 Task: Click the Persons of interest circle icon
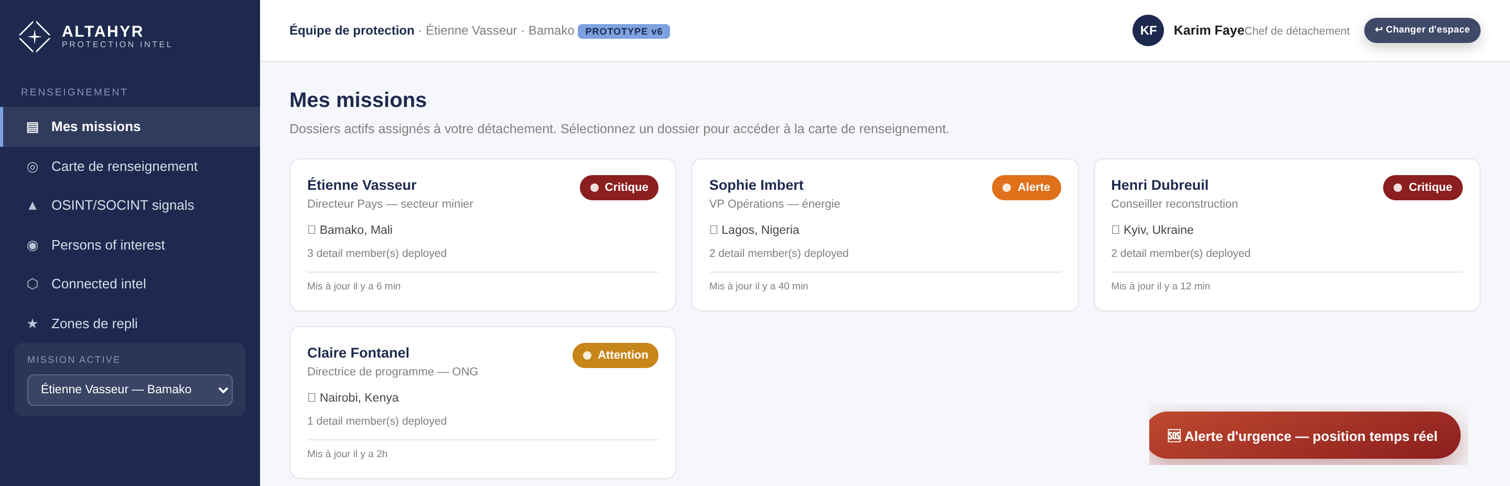click(32, 246)
